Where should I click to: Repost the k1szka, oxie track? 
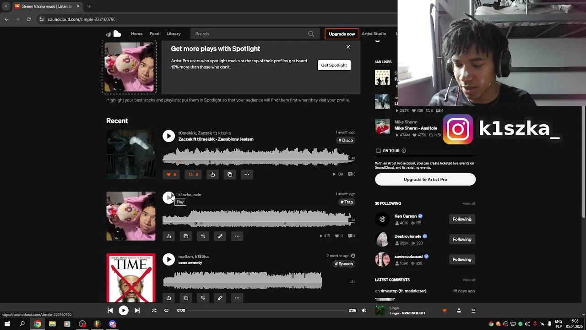point(203,236)
